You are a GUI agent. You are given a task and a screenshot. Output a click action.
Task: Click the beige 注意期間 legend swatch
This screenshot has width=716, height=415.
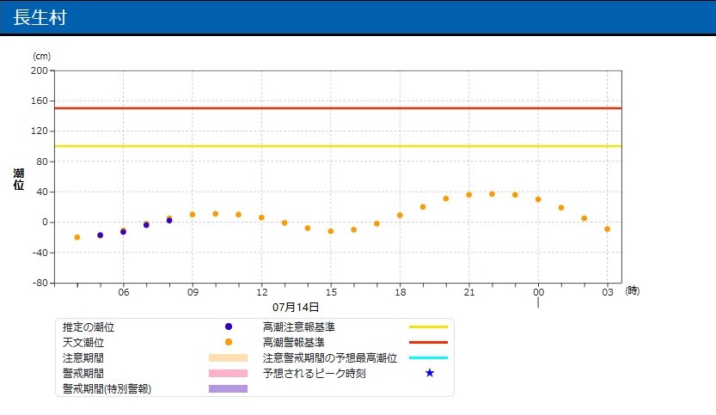click(x=228, y=357)
